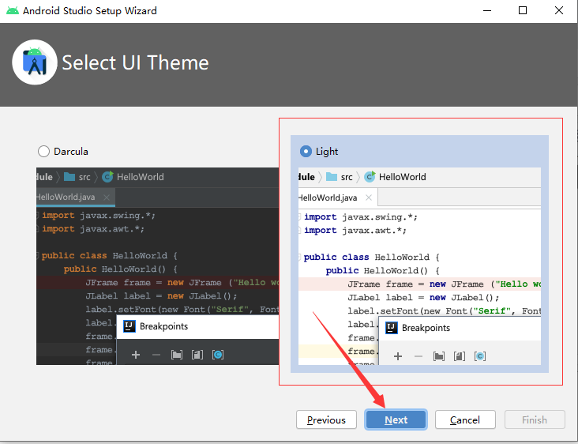Click the HelloWorld class icon in Darcula preview
The width and height of the screenshot is (578, 444).
click(x=107, y=177)
